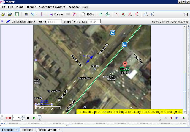Toggle the acceleration vectors icon
This screenshot has height=132, width=190.
tap(137, 15)
